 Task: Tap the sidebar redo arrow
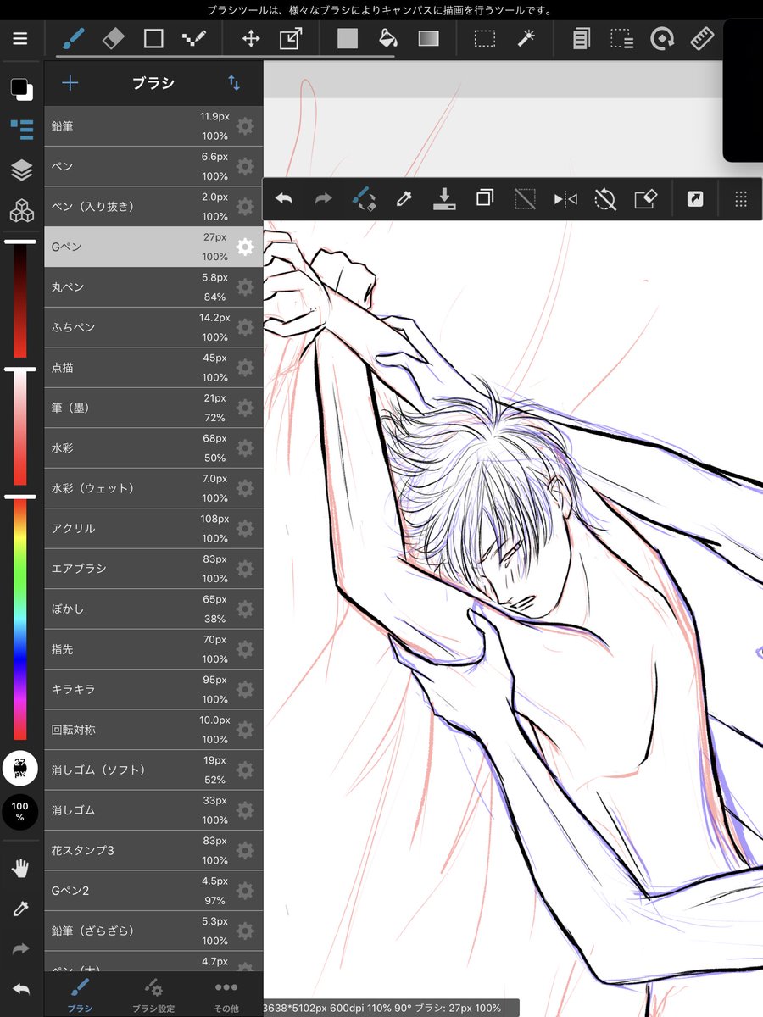coord(20,948)
